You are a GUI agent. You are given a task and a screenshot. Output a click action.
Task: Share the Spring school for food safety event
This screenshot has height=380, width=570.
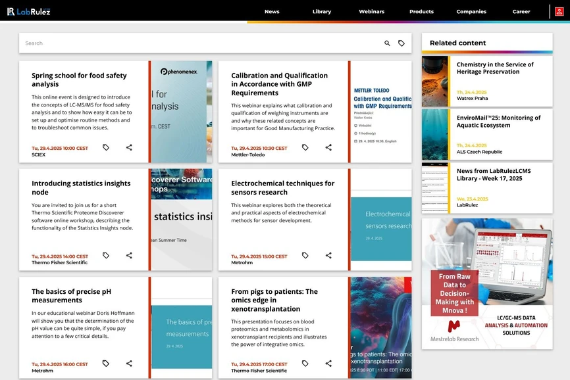[129, 147]
